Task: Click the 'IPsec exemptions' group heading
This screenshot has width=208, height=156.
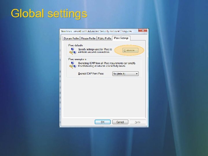Action: coord(77,59)
